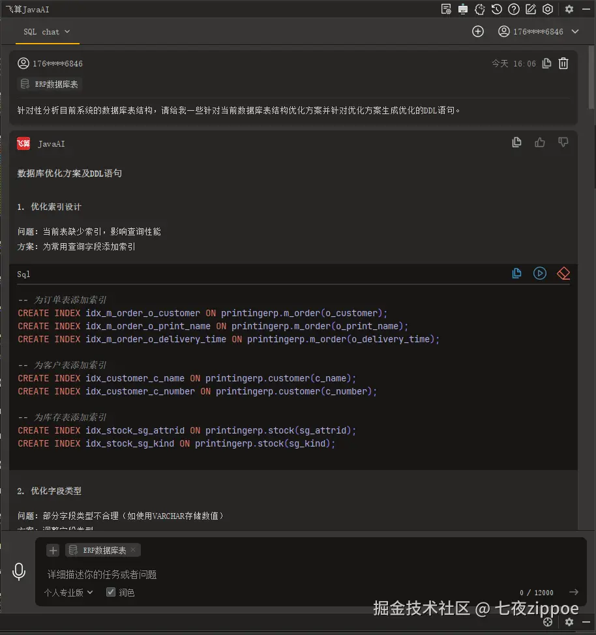Open the help question mark icon
This screenshot has width=596, height=635.
514,9
